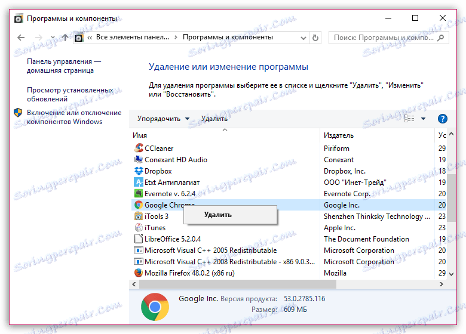Click the iTools 3 icon
Screen dimensions: 466x334
[x=139, y=217]
